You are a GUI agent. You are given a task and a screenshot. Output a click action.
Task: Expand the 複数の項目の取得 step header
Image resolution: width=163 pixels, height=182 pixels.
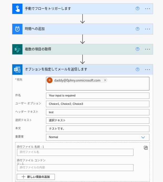pos(83,49)
